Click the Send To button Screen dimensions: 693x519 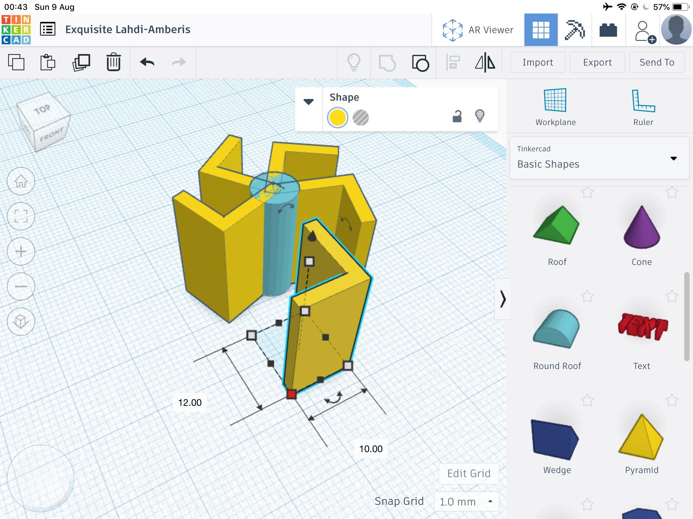(657, 62)
